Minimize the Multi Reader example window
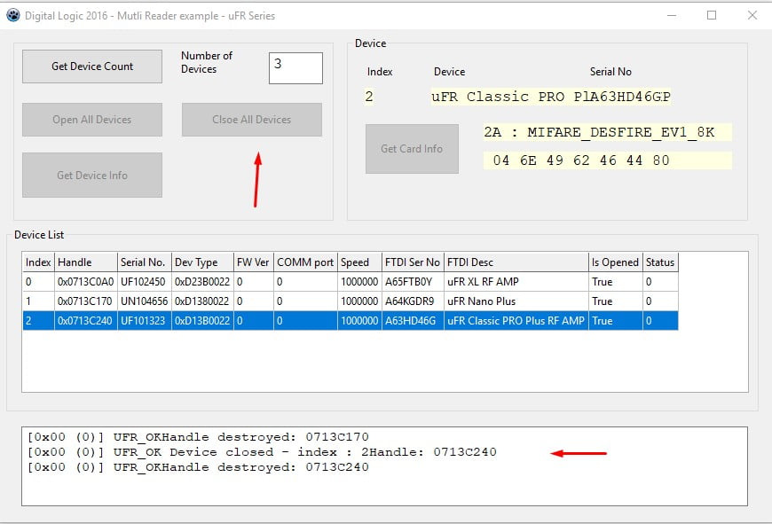This screenshot has height=524, width=772. click(672, 15)
